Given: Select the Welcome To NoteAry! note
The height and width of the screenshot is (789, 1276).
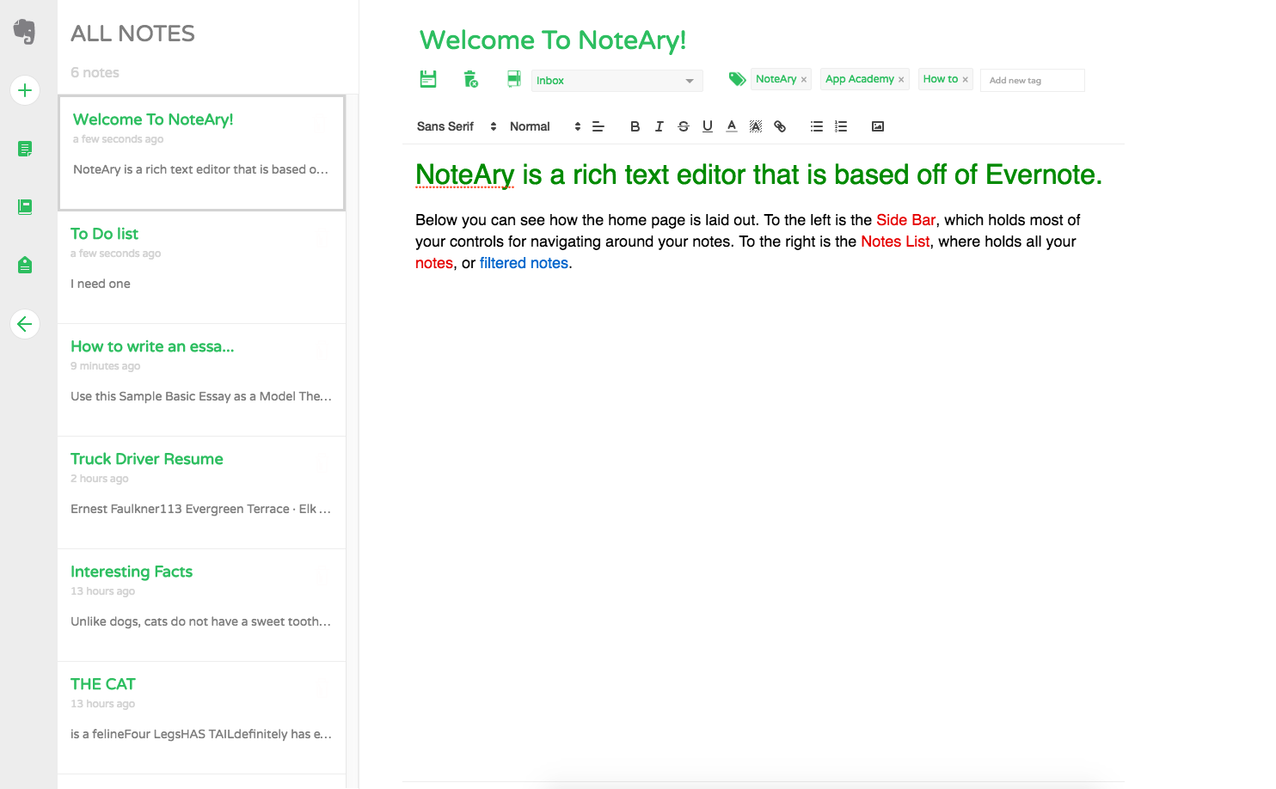Looking at the screenshot, I should click(201, 153).
